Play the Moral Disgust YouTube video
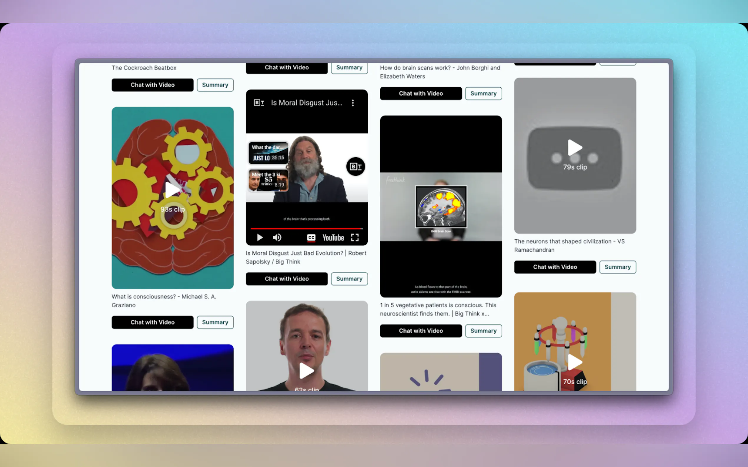748x467 pixels. (x=260, y=238)
